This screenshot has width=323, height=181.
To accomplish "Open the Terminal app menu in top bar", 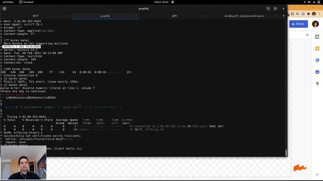I will tap(26, 2).
